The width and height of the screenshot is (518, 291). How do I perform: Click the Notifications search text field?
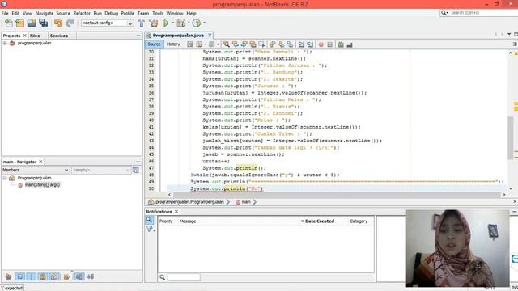pos(184,277)
